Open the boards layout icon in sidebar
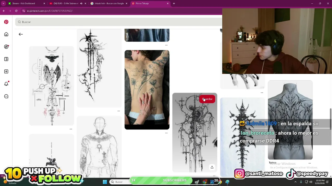 [x=6, y=59]
